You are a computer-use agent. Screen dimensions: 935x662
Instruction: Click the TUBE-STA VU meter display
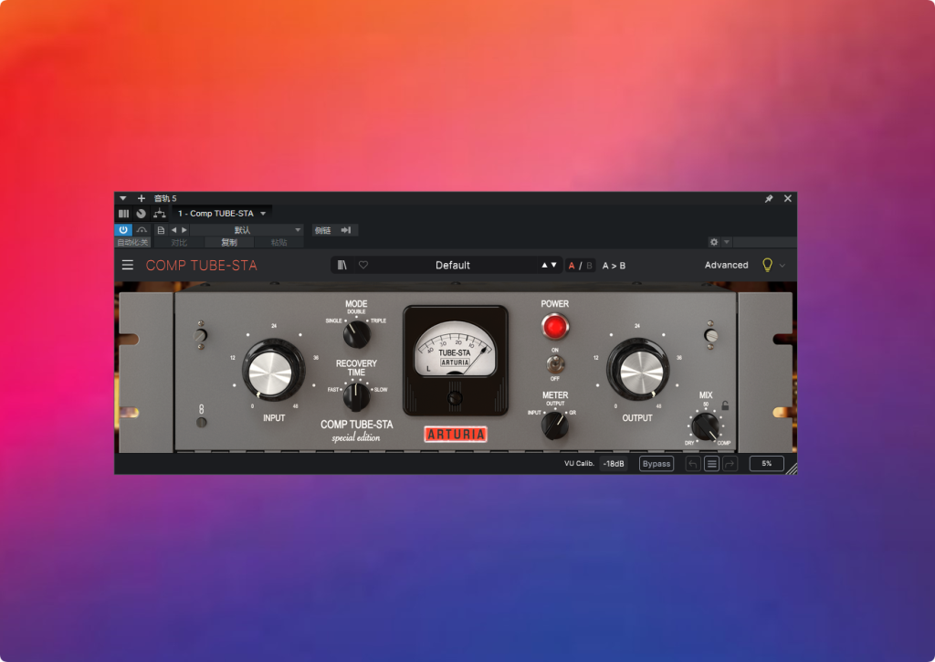456,350
